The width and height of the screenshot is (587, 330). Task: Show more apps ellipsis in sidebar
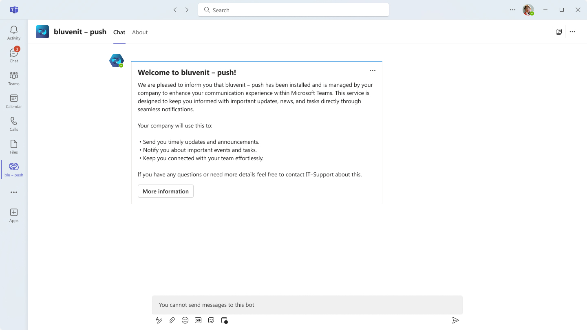pos(14,192)
